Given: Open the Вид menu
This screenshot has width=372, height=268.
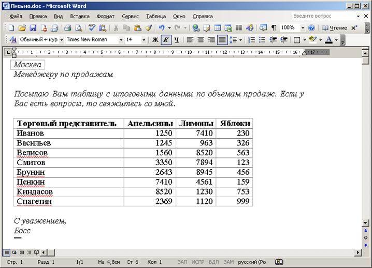Looking at the screenshot, I should [x=59, y=17].
